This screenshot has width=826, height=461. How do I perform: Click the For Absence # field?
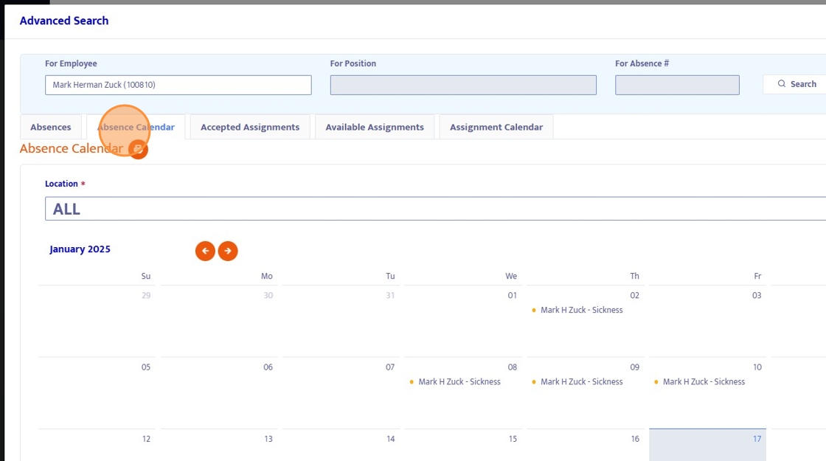[677, 85]
